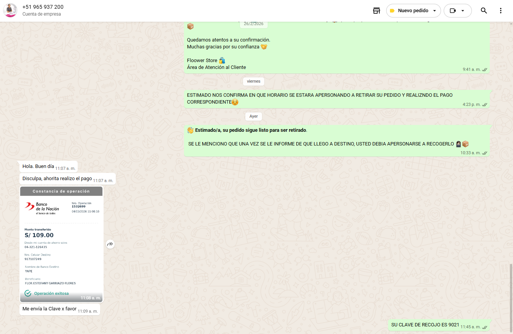Click the phone number +51 965 937 200
513x334 pixels.
(43, 7)
